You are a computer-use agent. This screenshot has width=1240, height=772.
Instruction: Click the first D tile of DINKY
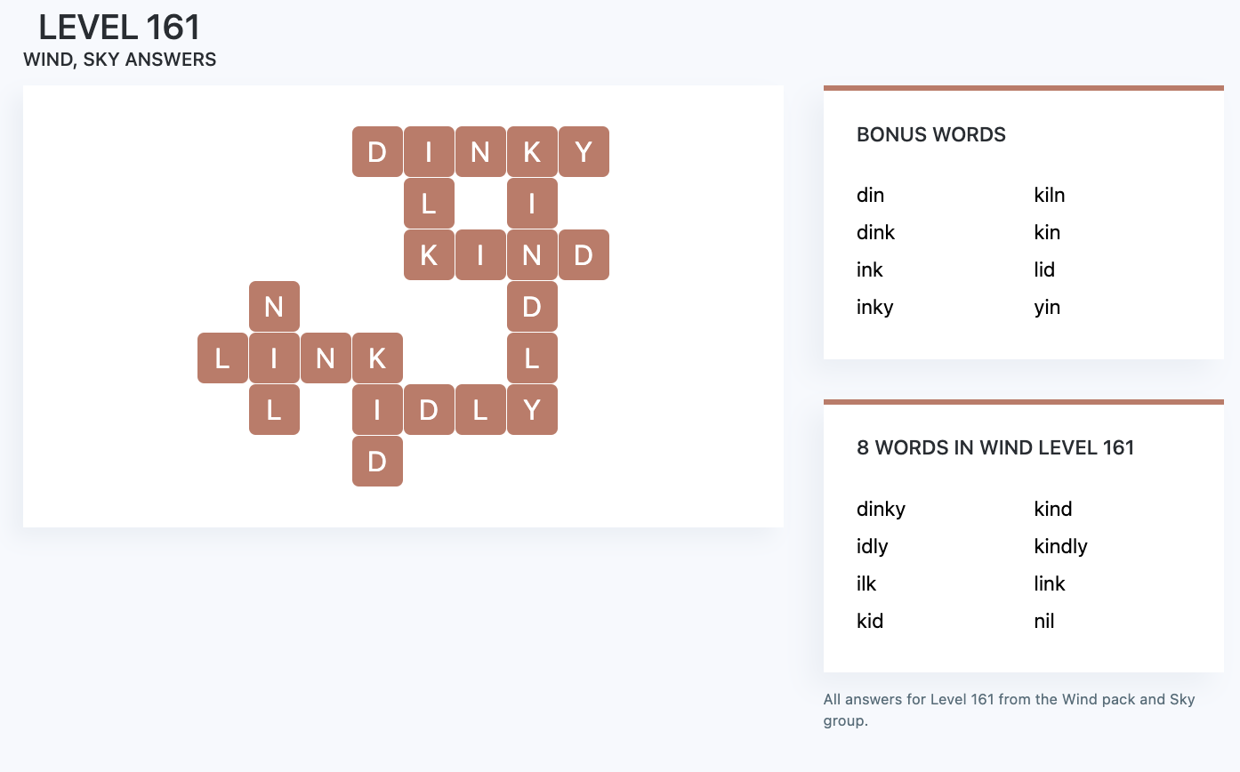pyautogui.click(x=377, y=152)
